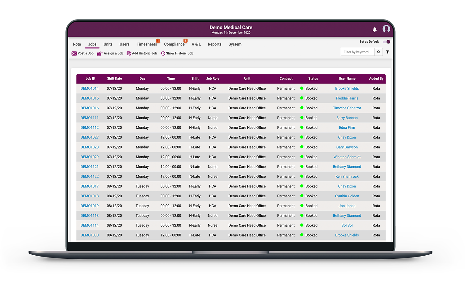Switch to the Compliance tab
This screenshot has width=465, height=286.
tap(174, 44)
